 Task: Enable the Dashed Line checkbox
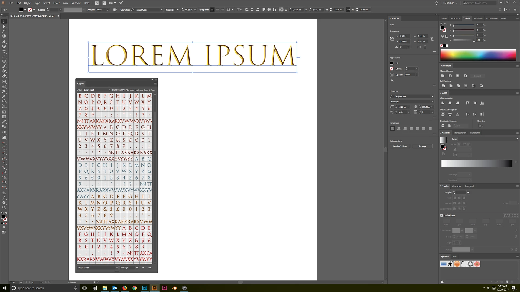tap(442, 215)
